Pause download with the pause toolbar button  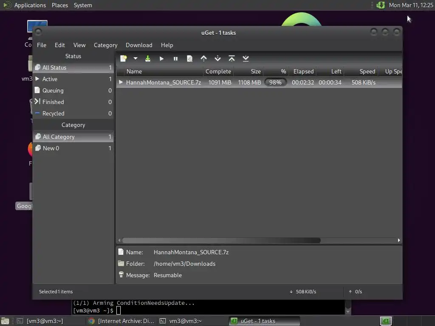click(175, 59)
